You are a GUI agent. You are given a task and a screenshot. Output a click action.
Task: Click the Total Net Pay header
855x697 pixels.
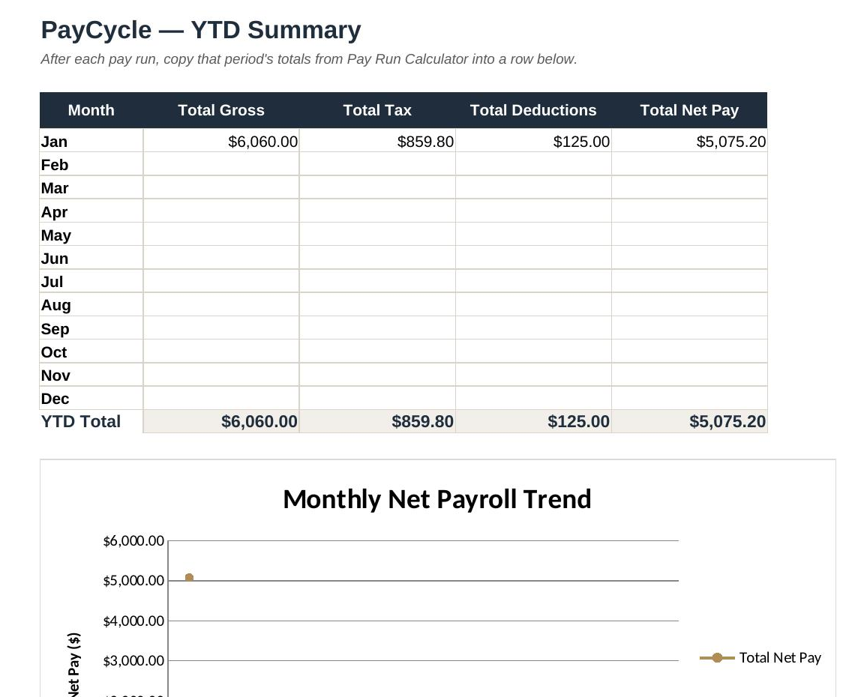689,110
